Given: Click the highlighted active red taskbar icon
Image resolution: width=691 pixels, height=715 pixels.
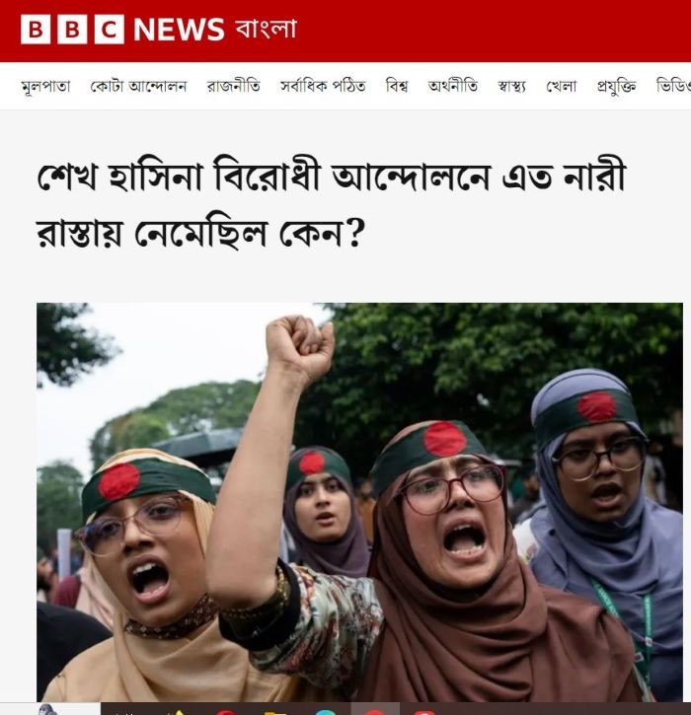Looking at the screenshot, I should [x=375, y=711].
